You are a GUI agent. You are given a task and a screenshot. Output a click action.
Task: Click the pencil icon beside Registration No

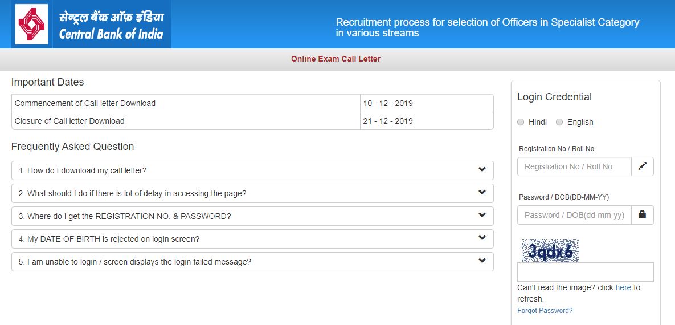(643, 166)
